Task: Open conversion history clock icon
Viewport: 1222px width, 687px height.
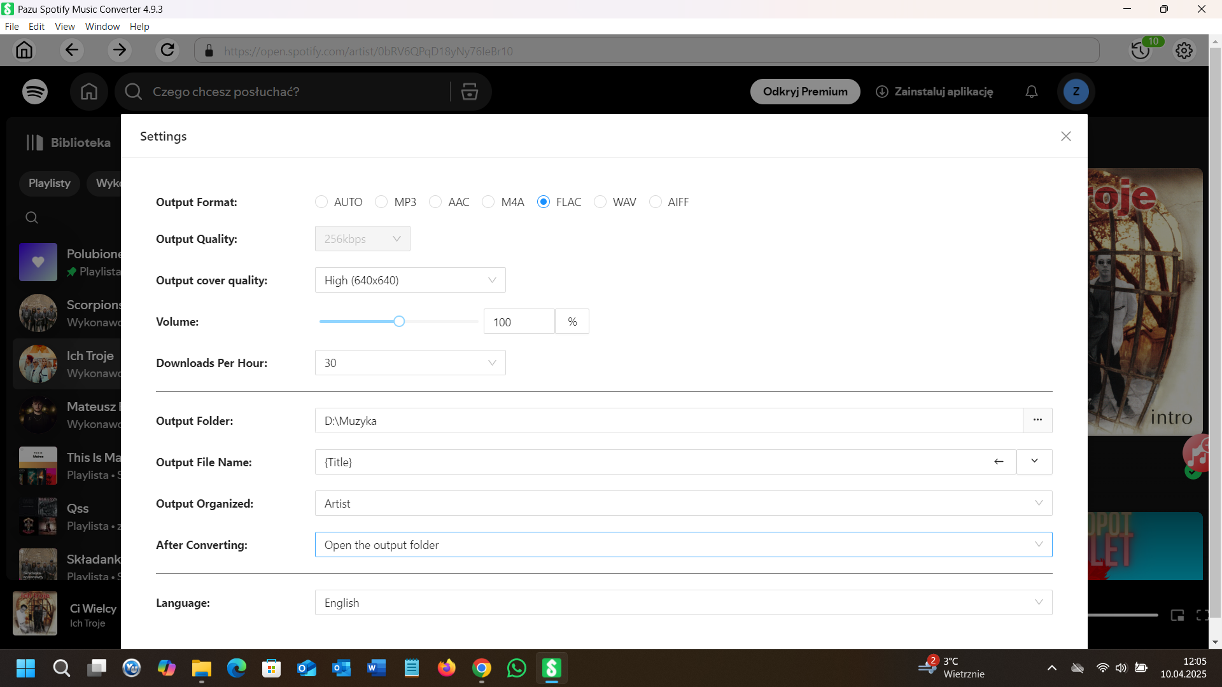Action: 1141,51
